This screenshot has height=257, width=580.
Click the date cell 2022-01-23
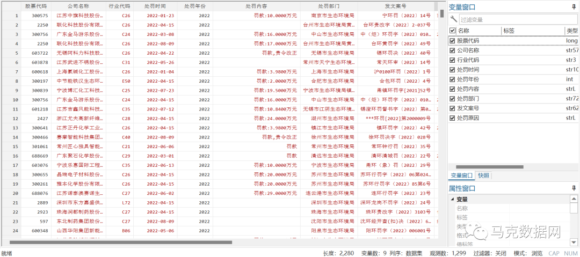[155, 16]
